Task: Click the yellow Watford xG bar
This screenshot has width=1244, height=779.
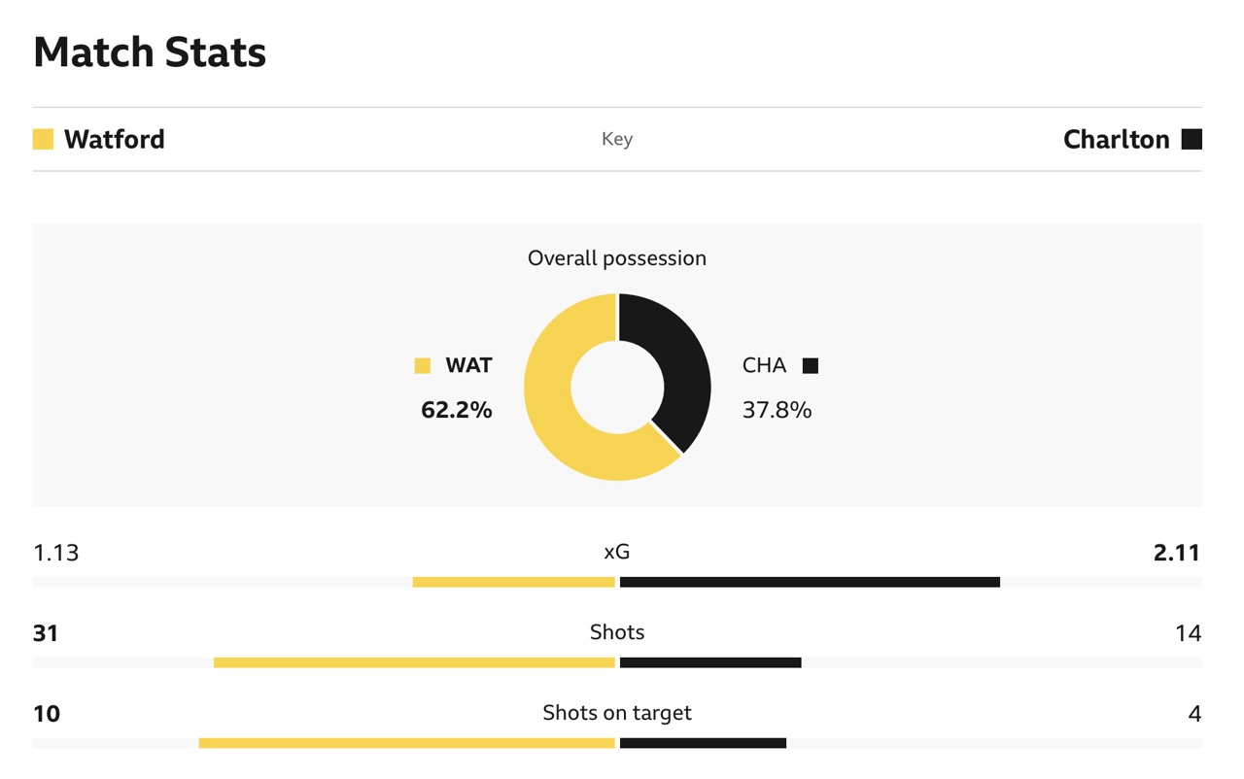Action: [x=513, y=582]
